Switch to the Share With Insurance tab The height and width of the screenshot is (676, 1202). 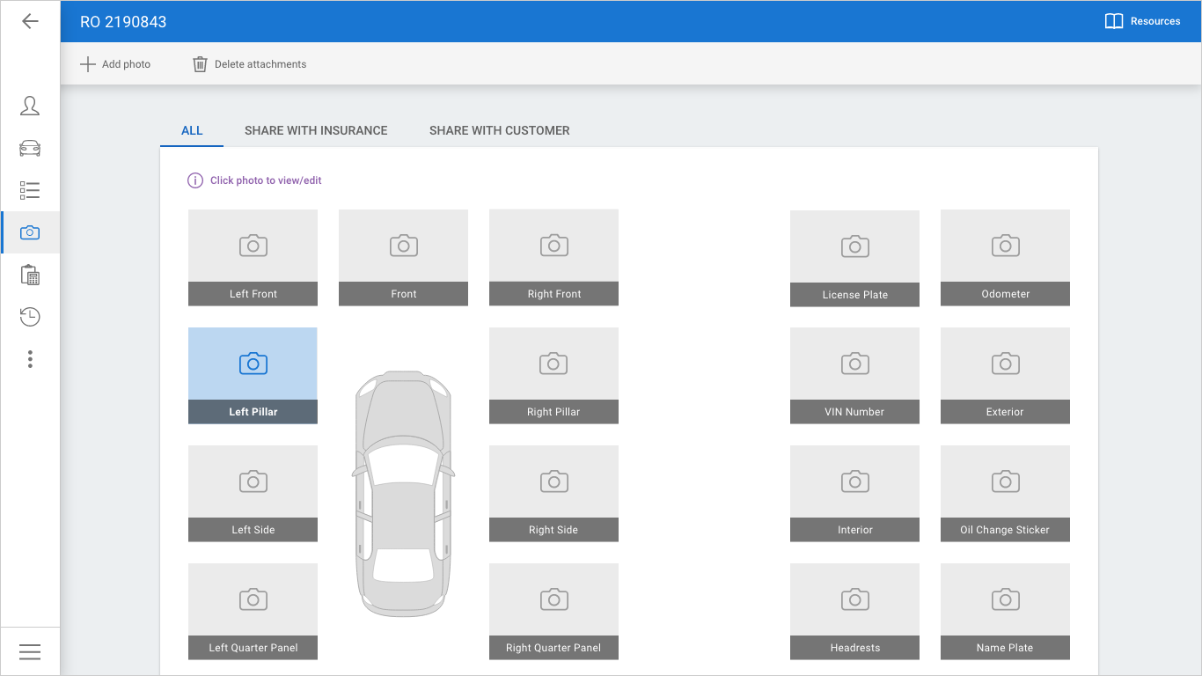click(316, 130)
